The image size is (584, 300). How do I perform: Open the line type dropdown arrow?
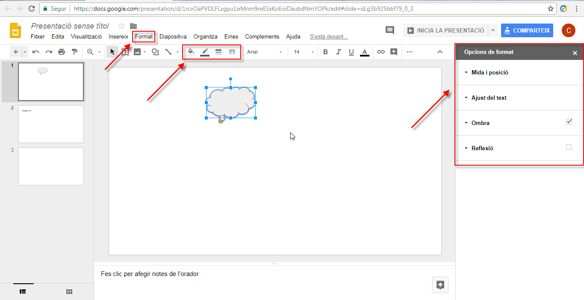pos(177,52)
